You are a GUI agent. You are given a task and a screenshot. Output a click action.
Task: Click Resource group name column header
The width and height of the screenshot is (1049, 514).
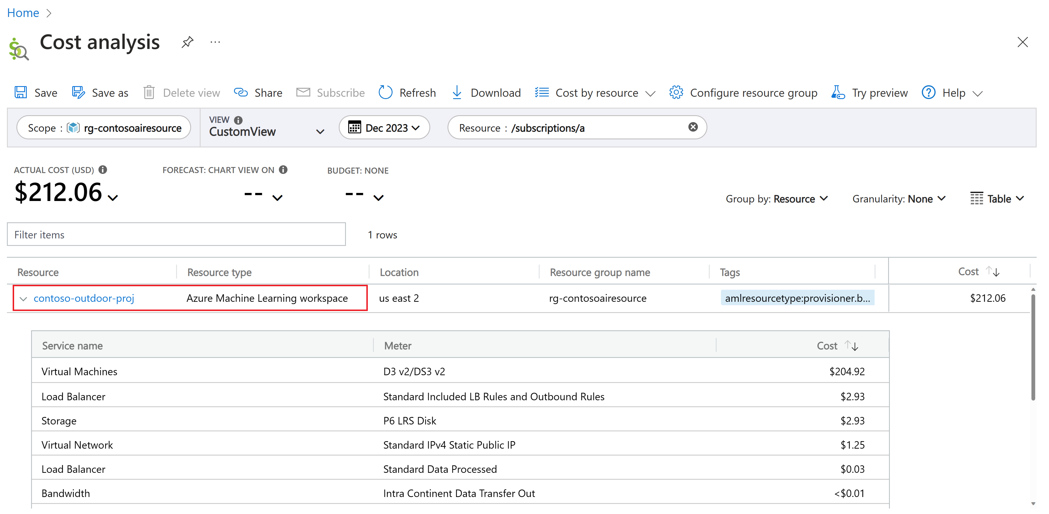[x=600, y=272]
